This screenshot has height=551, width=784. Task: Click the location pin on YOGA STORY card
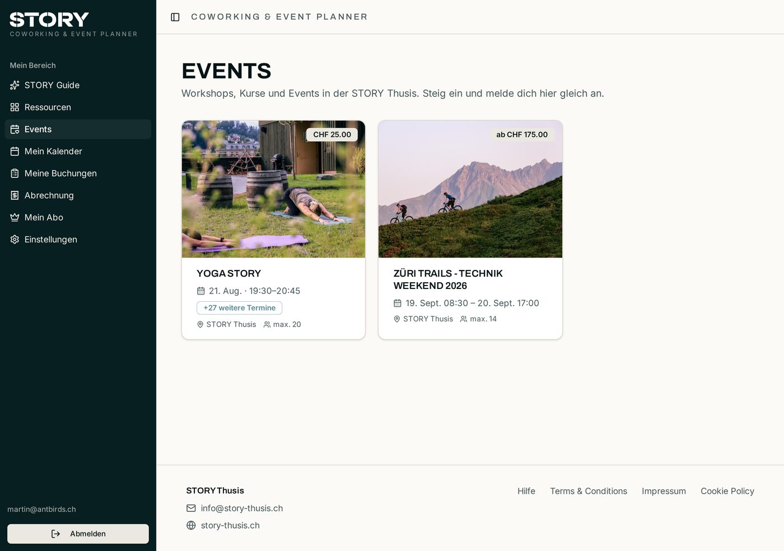click(200, 325)
